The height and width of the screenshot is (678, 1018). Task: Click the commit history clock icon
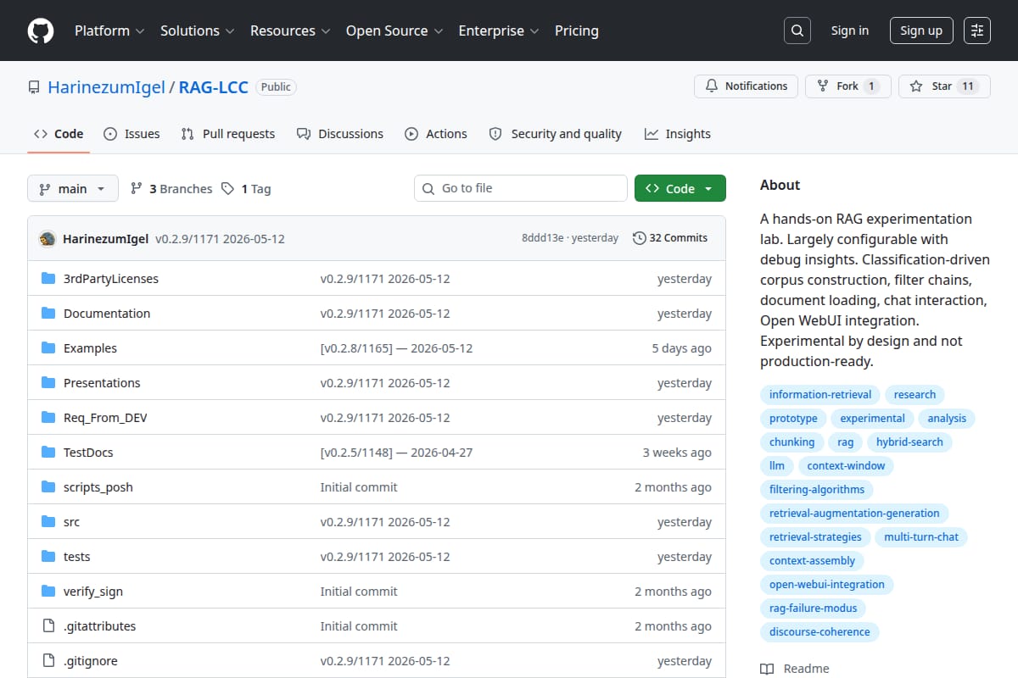pyautogui.click(x=639, y=238)
